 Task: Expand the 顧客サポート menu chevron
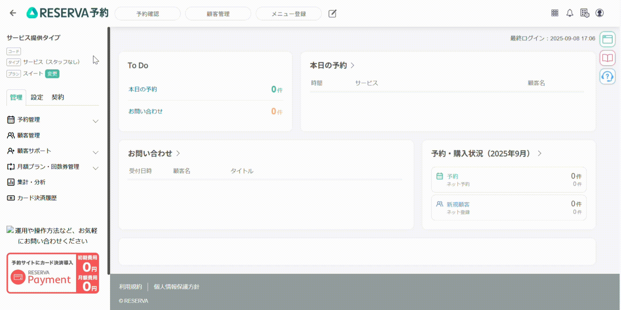pos(95,152)
